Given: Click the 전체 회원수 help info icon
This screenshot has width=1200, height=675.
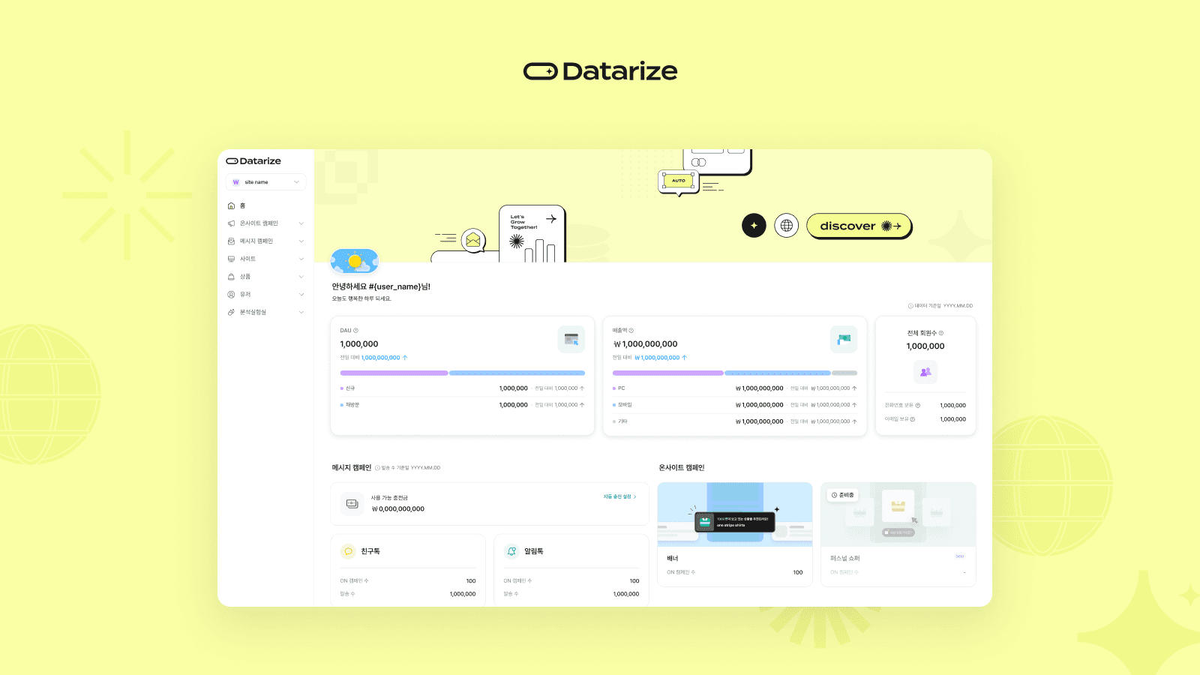Looking at the screenshot, I should click(x=941, y=333).
